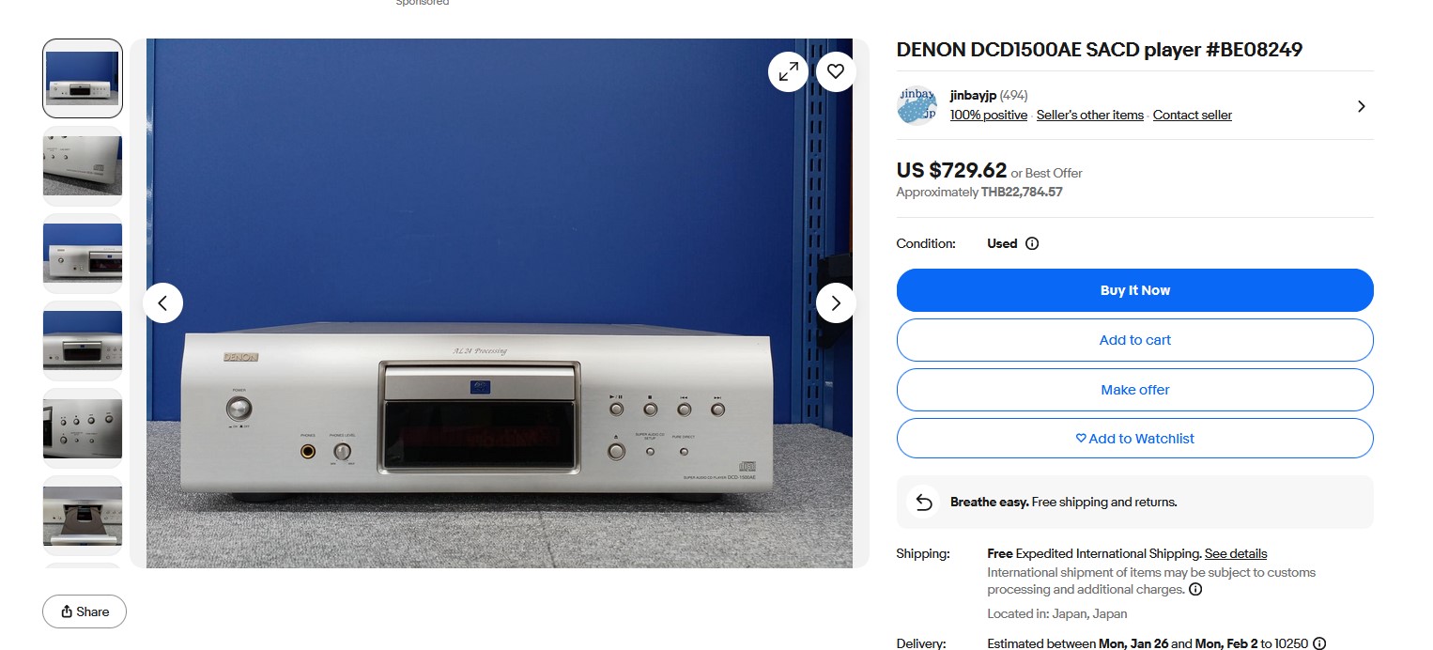Click the heart icon on the product image

click(836, 71)
